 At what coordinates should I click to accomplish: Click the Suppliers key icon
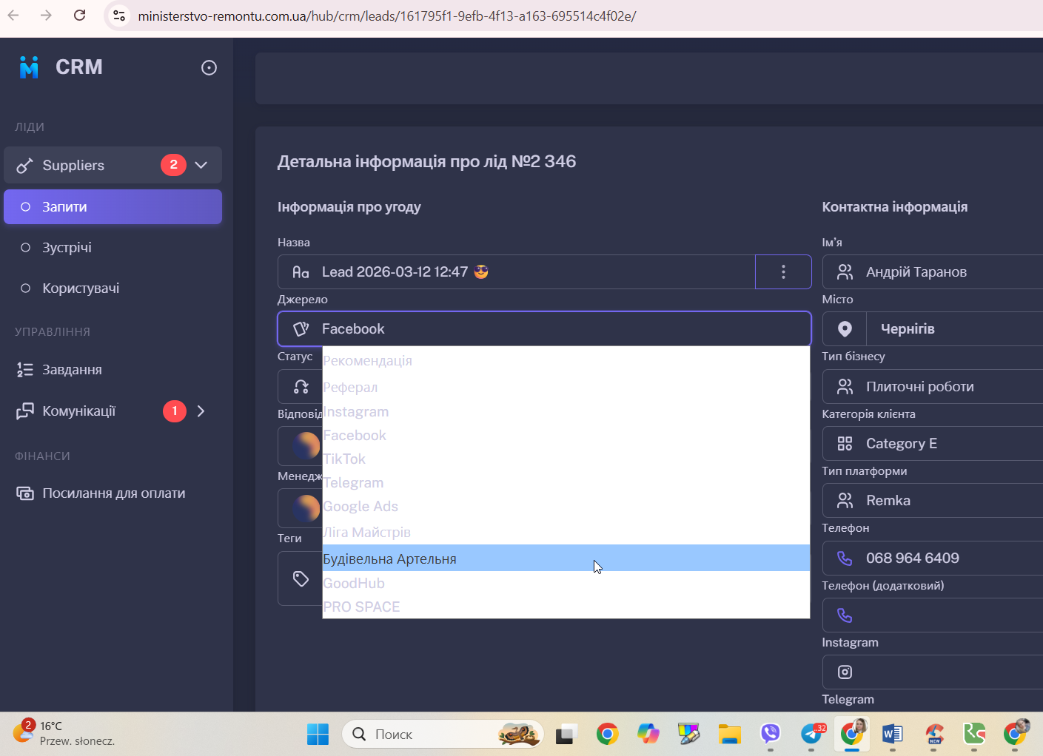coord(25,165)
